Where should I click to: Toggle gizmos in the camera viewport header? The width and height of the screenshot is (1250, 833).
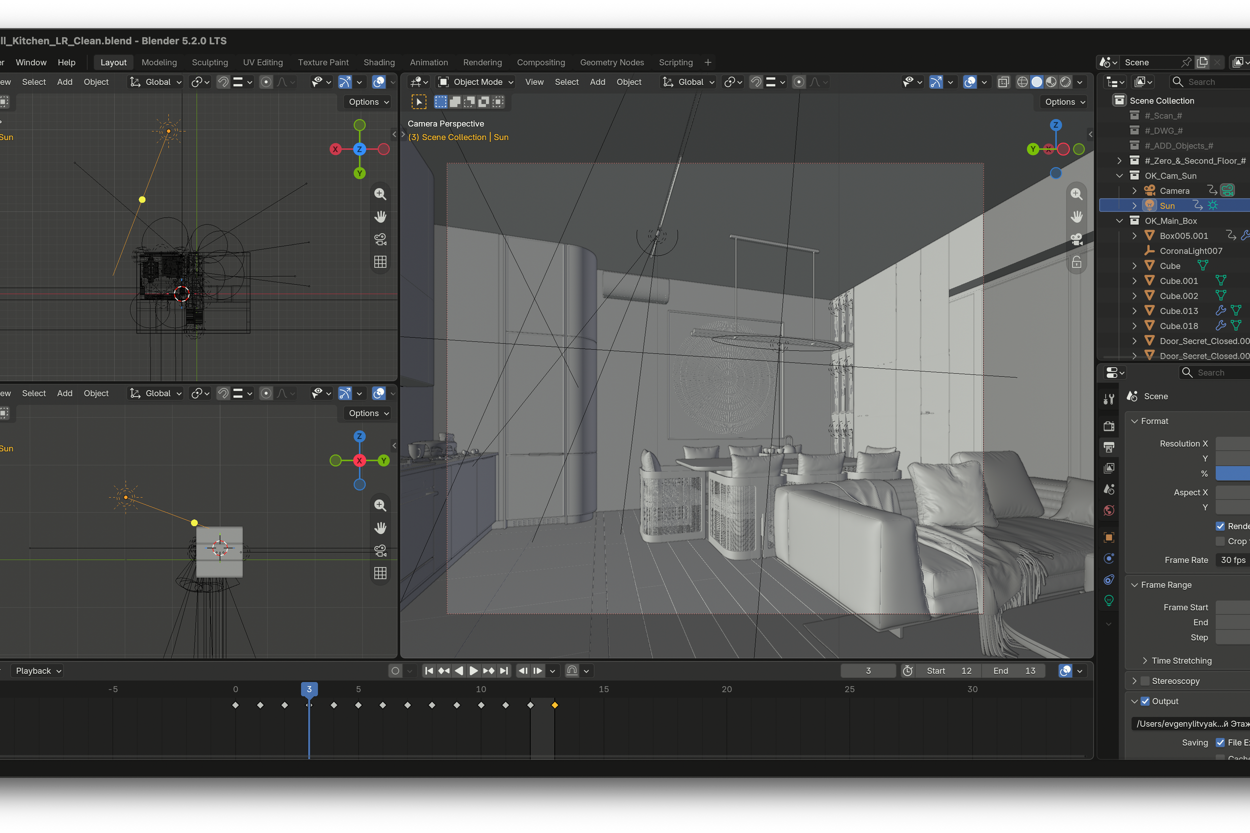coord(936,82)
